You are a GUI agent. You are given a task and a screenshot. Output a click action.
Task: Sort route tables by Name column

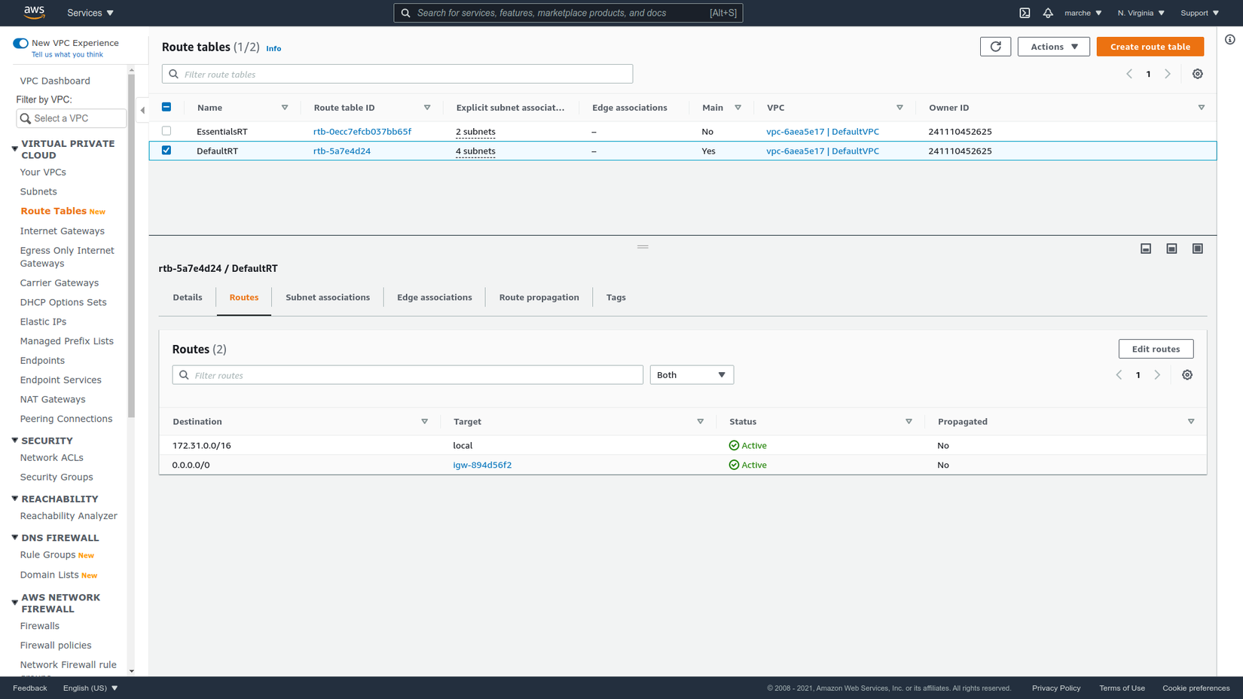tap(285, 108)
